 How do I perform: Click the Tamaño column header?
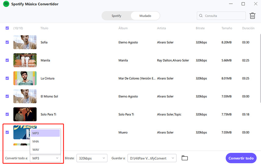point(227,28)
